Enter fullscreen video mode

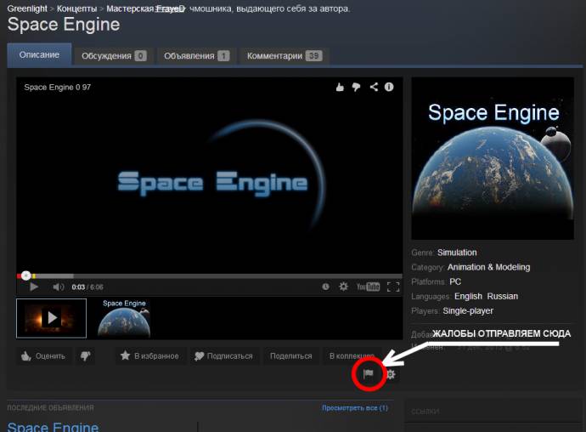pos(393,287)
